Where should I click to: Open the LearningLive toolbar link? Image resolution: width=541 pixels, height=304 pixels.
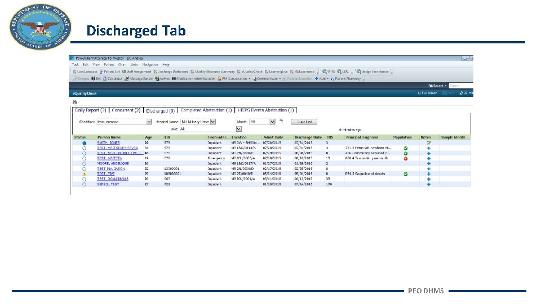pos(276,71)
